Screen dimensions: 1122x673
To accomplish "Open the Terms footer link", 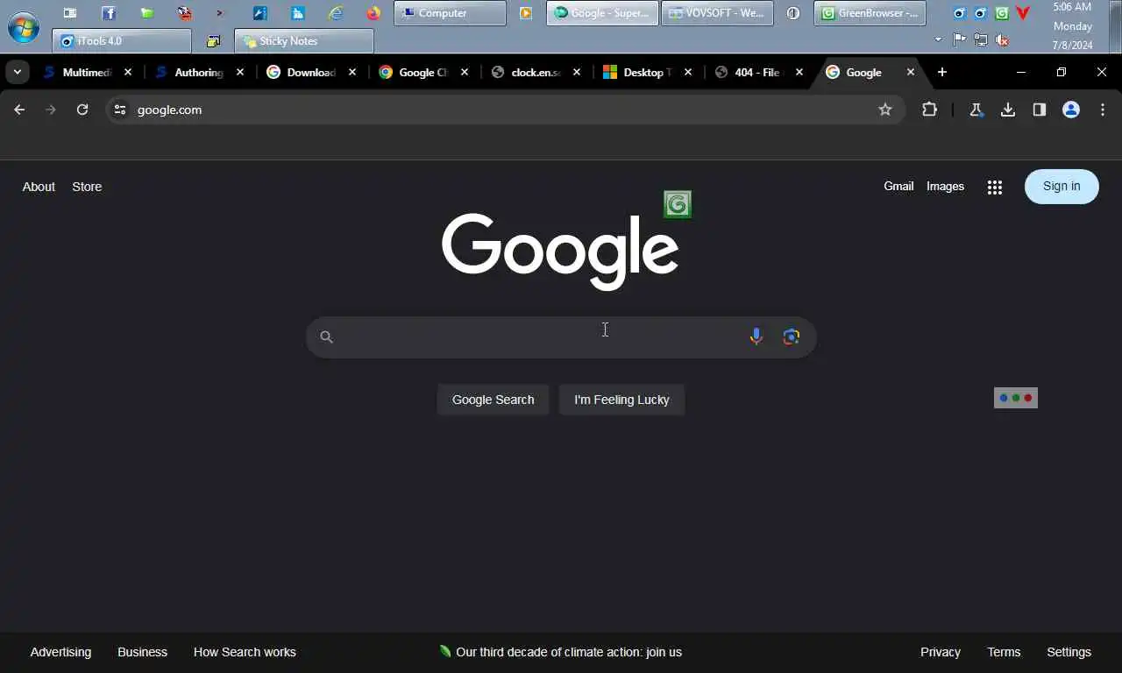I will [1004, 652].
